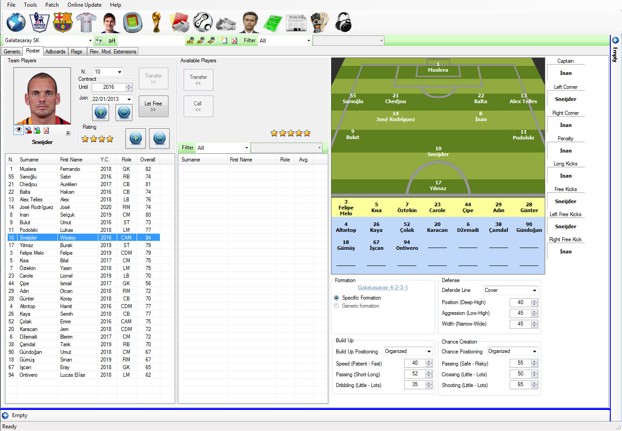Click the Contract plus button
This screenshot has height=431, width=622.
coord(101,112)
